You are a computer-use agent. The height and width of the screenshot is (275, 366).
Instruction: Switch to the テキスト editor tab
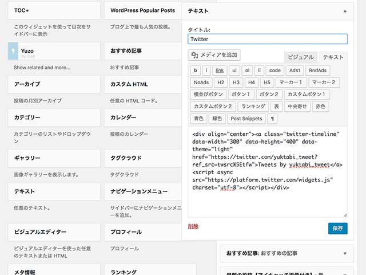pos(333,57)
